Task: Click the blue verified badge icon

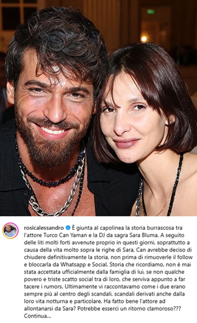Action: [x=68, y=228]
